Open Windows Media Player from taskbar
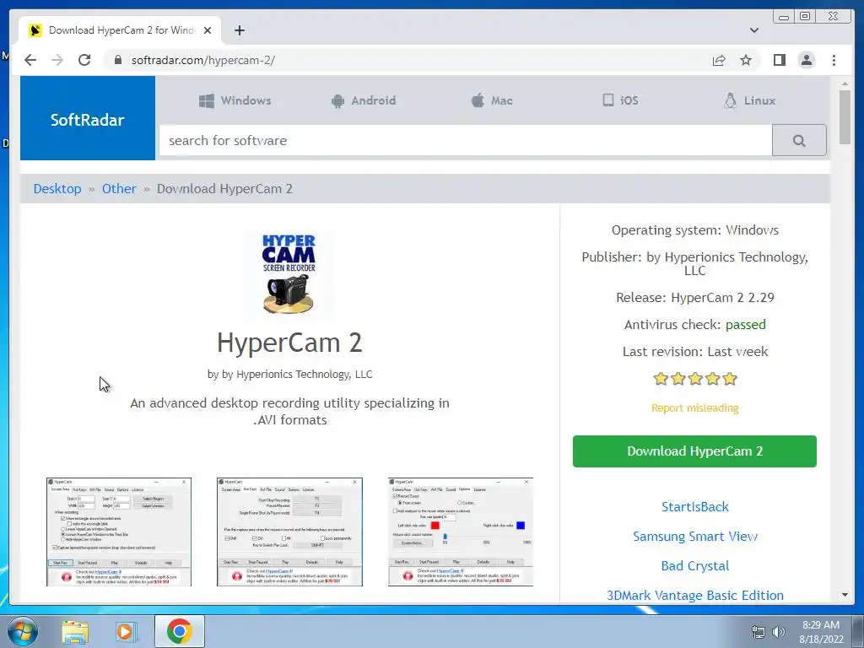 tap(125, 632)
